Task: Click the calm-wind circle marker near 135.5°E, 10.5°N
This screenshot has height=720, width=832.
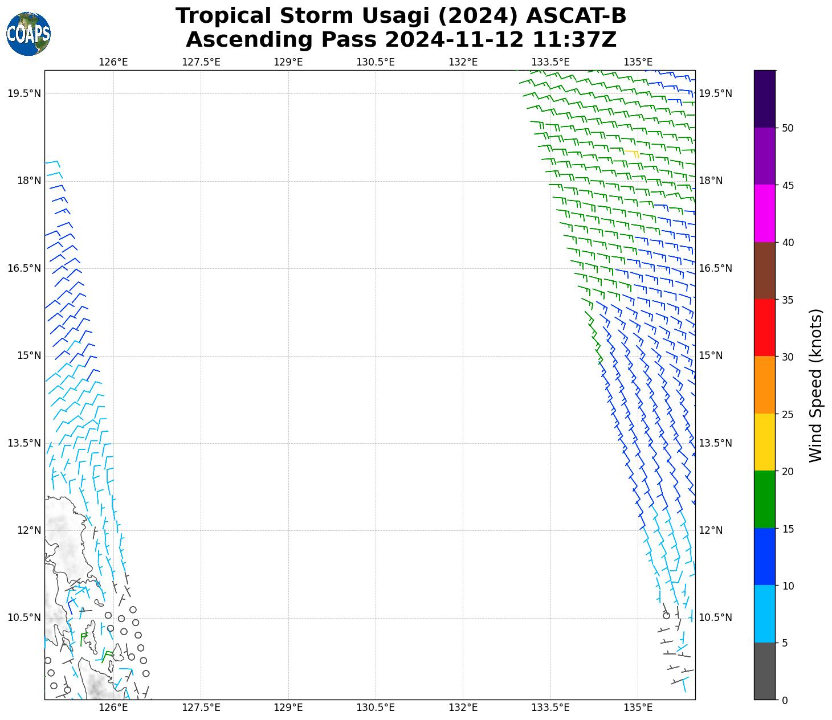Action: pos(666,615)
